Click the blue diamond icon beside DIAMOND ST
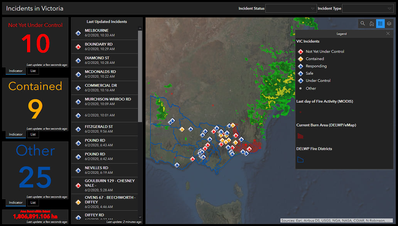 [78, 60]
